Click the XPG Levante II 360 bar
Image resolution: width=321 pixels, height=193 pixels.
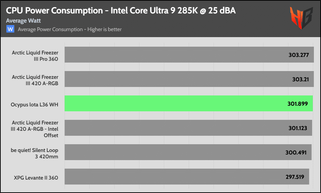[x=187, y=177]
